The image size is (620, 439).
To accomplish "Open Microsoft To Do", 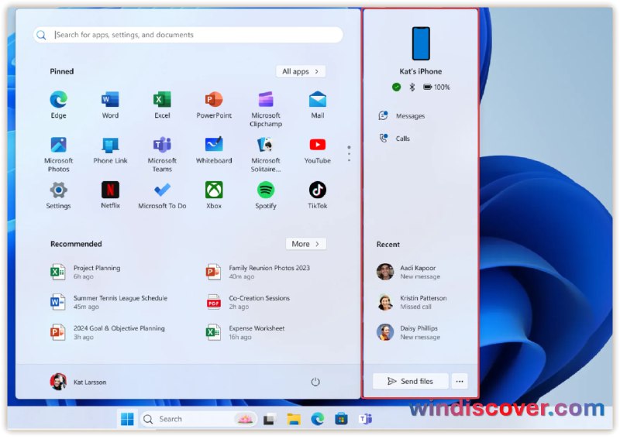I will (x=162, y=195).
